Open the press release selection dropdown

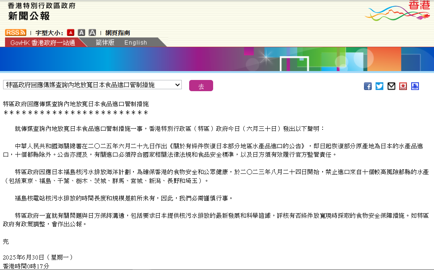pos(92,85)
